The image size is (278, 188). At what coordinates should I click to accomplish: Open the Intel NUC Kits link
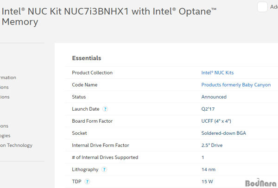click(x=217, y=73)
